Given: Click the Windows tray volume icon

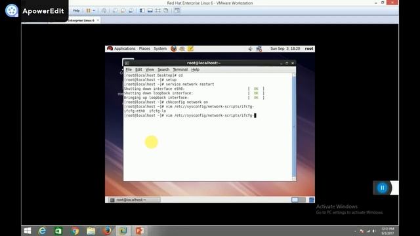Looking at the screenshot, I should [374, 231].
